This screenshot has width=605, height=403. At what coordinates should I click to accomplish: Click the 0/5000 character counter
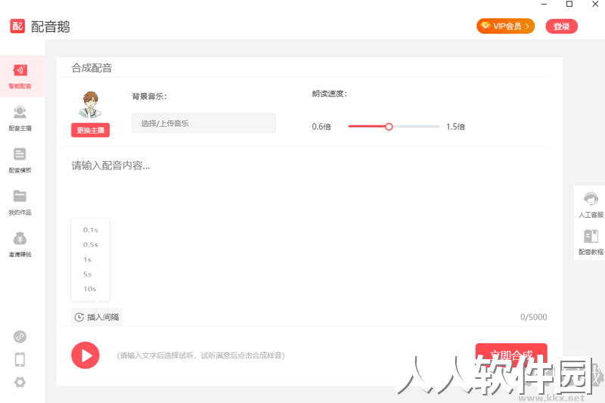pos(533,317)
